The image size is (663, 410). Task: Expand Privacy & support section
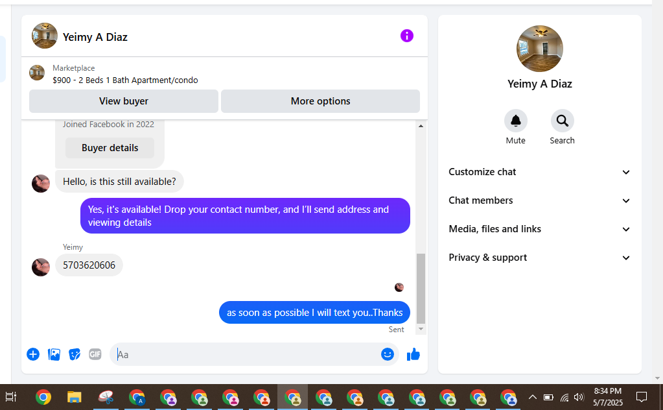coord(539,258)
